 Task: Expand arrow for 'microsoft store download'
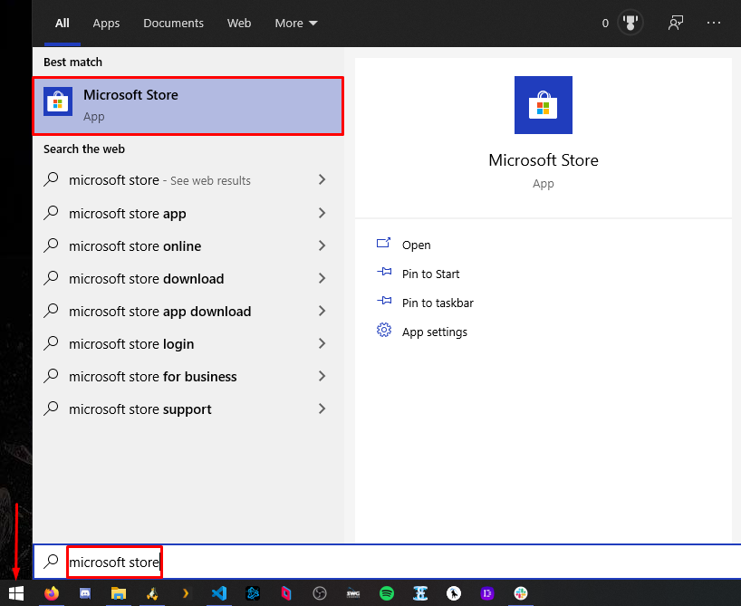tap(322, 278)
